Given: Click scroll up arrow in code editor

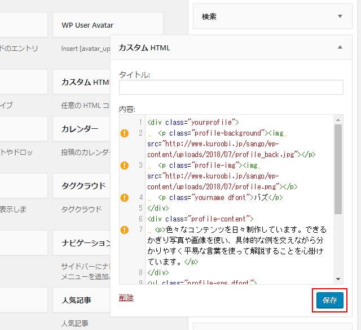Looking at the screenshot, I should click(338, 120).
